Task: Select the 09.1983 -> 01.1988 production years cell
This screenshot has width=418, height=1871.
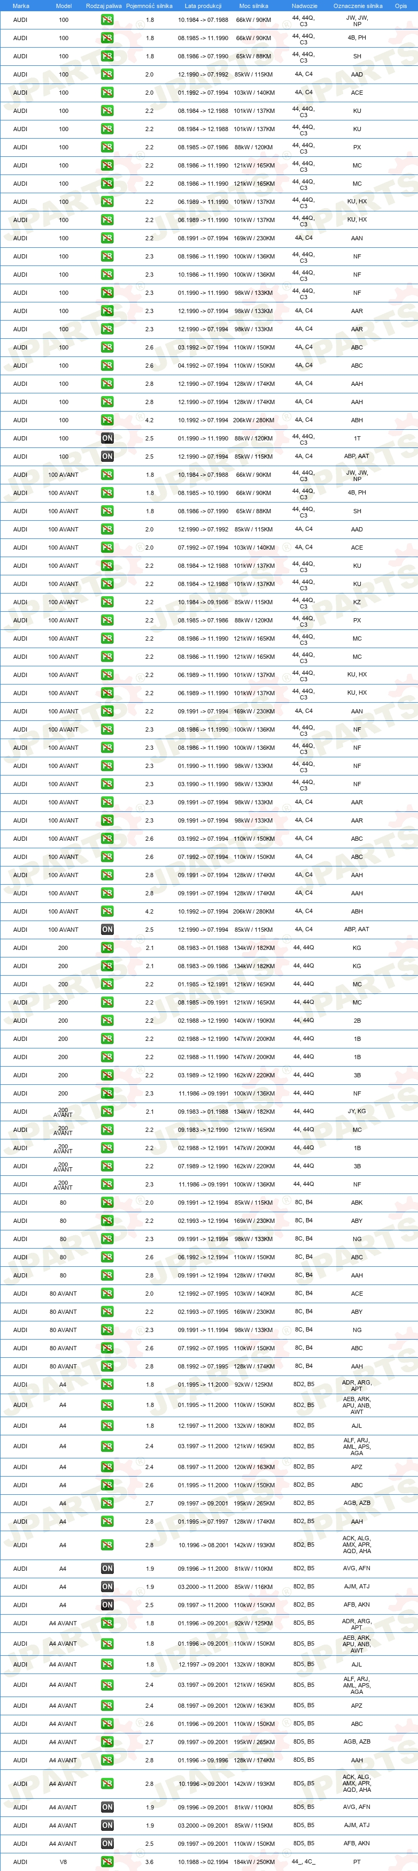Action: (203, 1111)
